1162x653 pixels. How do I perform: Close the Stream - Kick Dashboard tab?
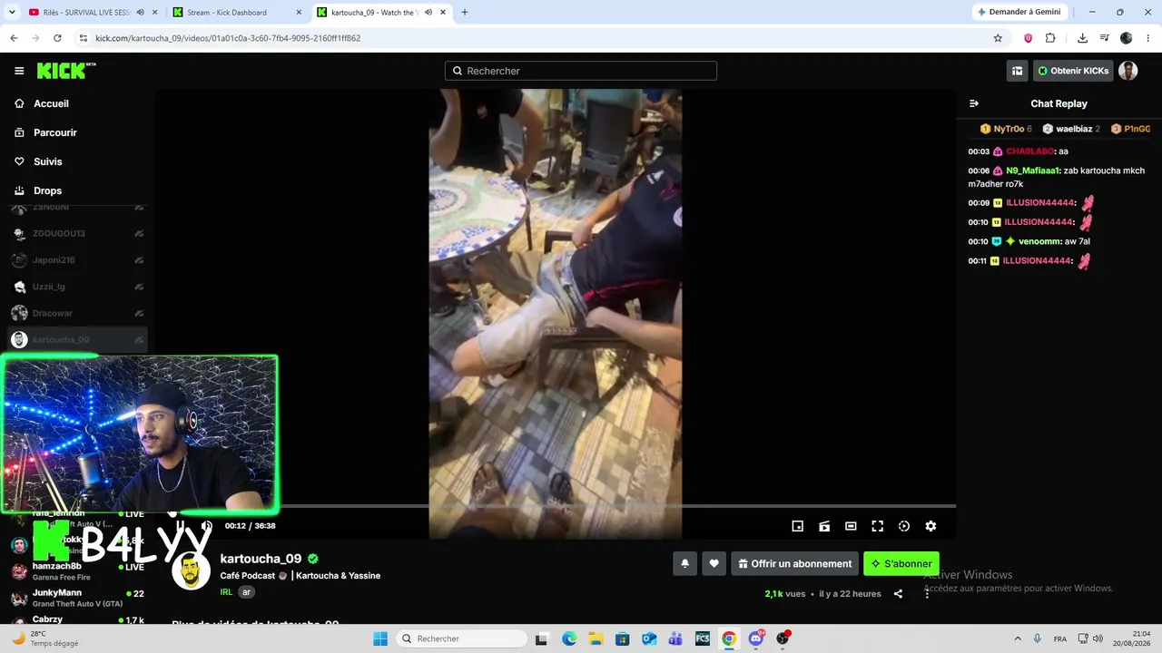299,13
